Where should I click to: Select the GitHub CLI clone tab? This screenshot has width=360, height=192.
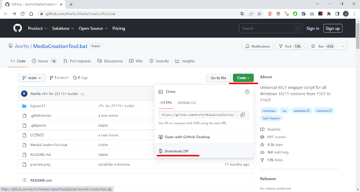coord(186,102)
